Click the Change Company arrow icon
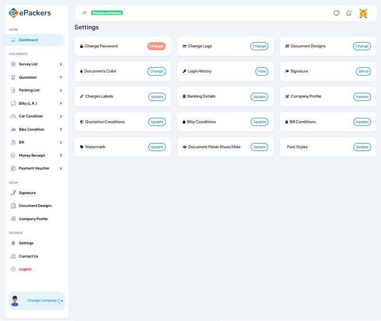381x321 pixels. (61, 301)
